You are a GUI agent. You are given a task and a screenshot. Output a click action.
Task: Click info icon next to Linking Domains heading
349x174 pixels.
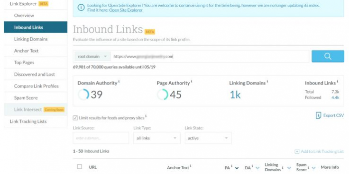[x=267, y=81]
